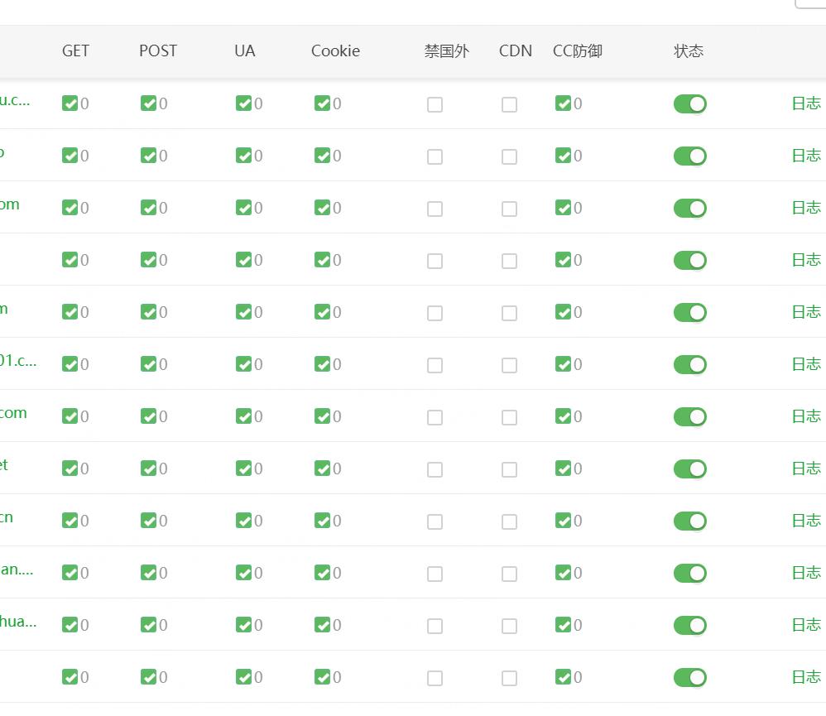Uncheck Cookie in the 'cn' row

click(x=323, y=521)
